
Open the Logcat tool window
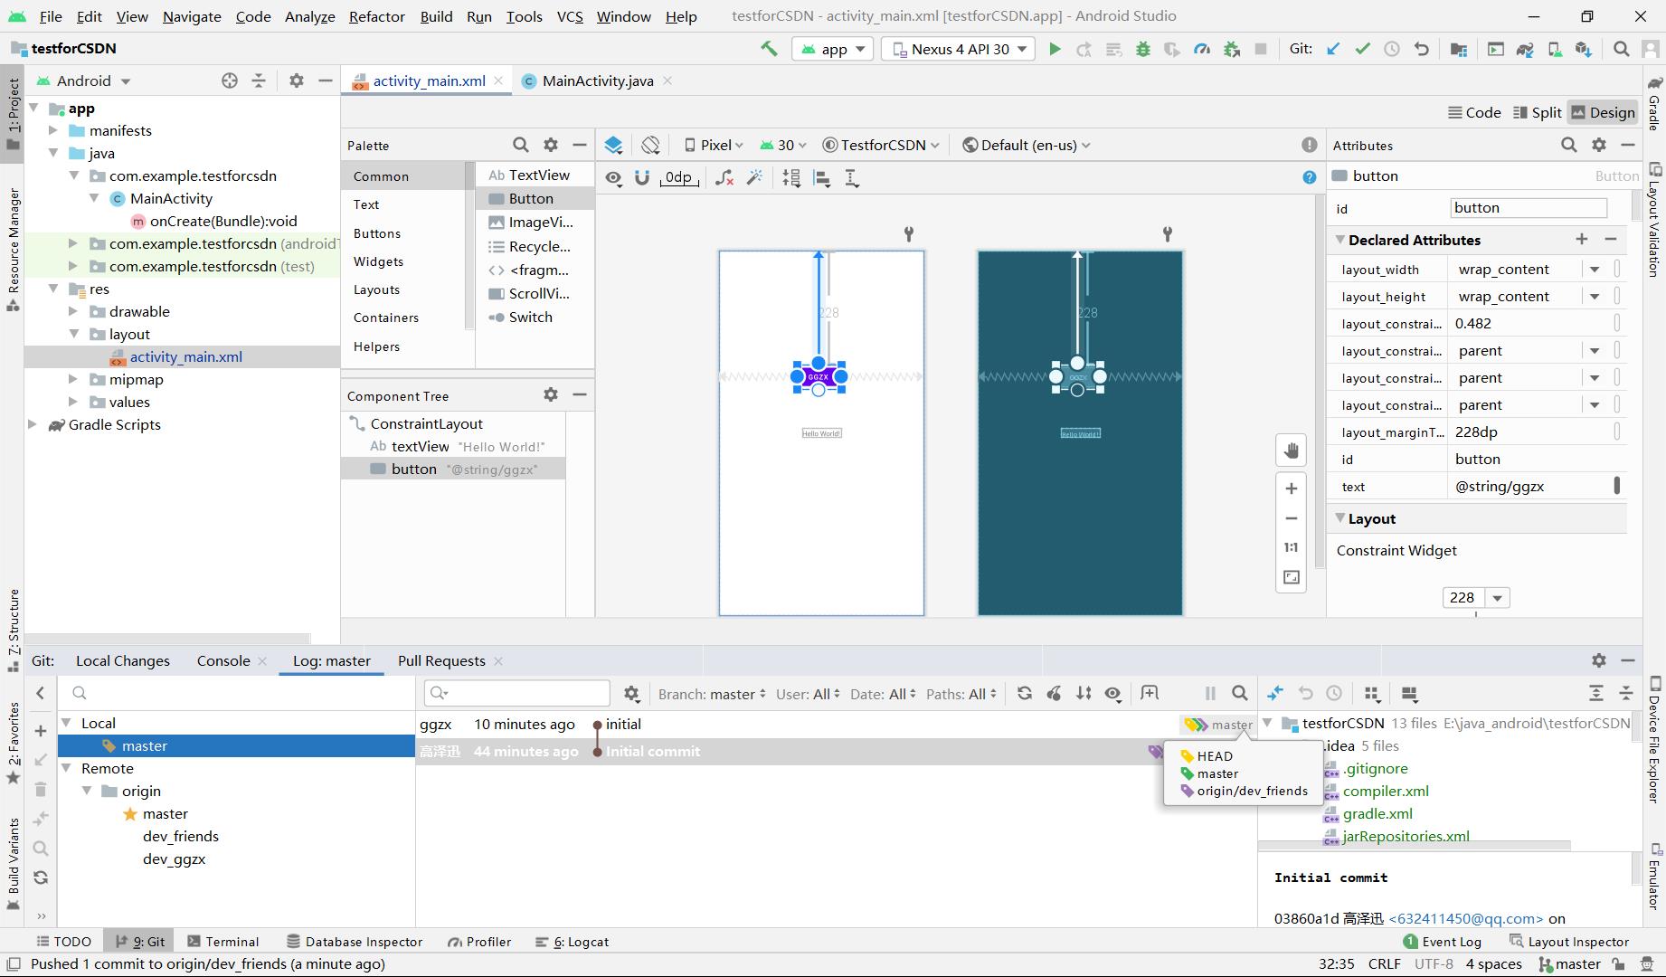coord(572,941)
